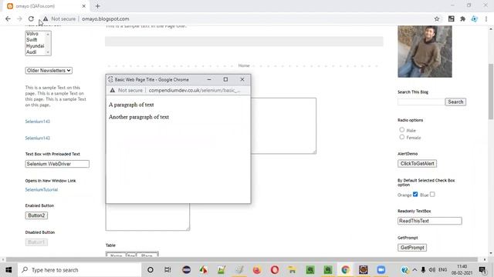The height and width of the screenshot is (277, 494).
Task: Click the ClickToGetAlert button
Action: click(x=417, y=164)
